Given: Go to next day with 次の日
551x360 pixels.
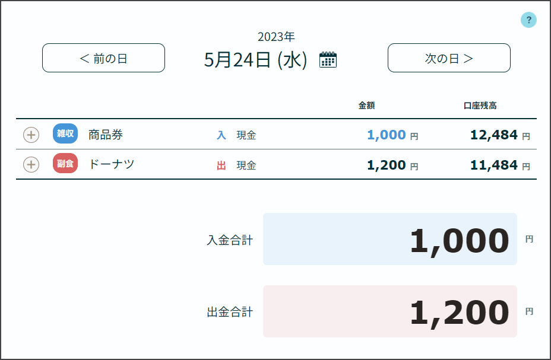Looking at the screenshot, I should [449, 58].
